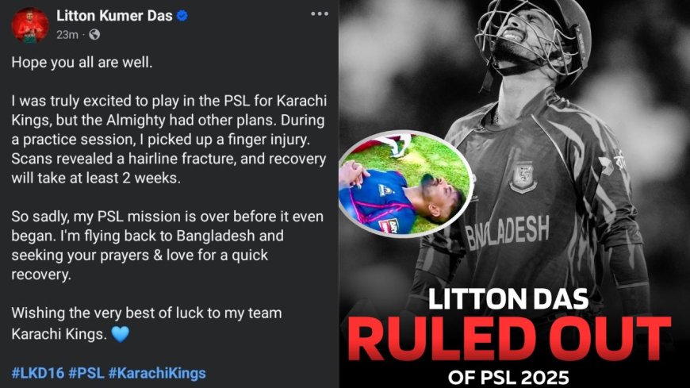Click the blue heart emoji

coord(120,334)
